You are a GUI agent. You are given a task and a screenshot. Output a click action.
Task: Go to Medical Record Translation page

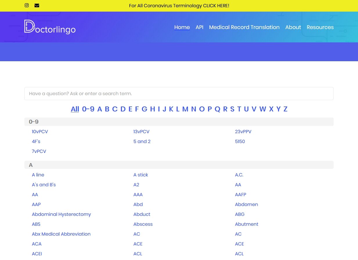pyautogui.click(x=244, y=27)
